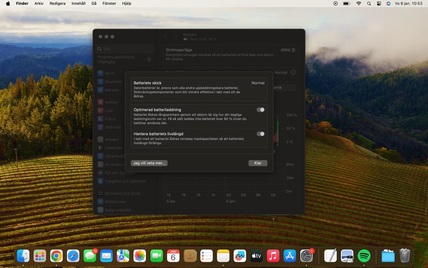Open the date and time notification panel

408,3
